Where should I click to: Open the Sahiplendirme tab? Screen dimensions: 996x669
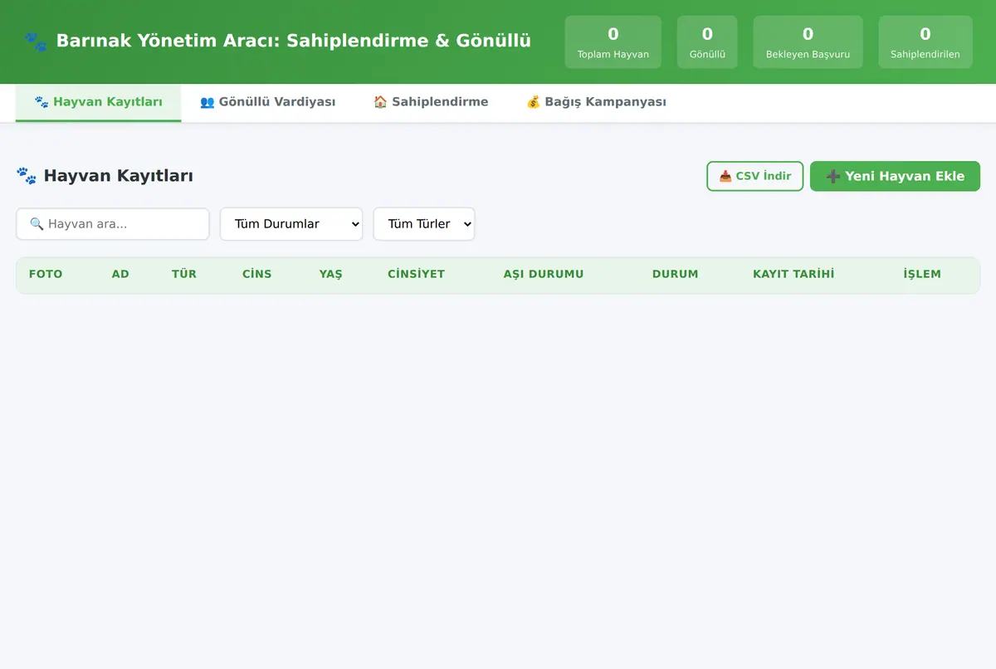tap(431, 102)
